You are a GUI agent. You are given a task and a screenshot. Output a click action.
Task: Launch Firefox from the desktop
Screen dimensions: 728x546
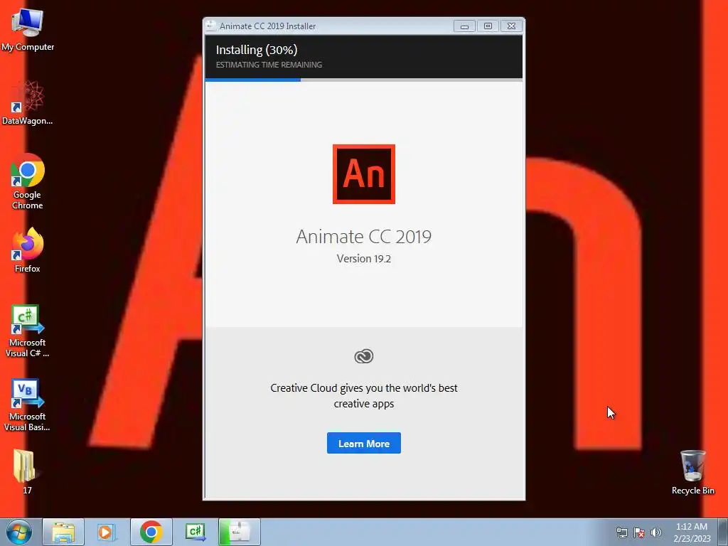[28, 250]
